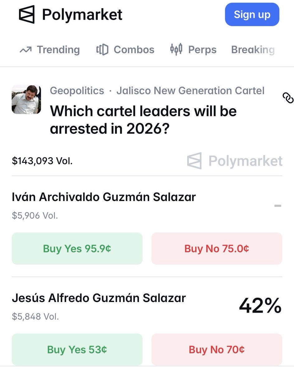Viewport: 294px width, 374px height.
Task: Click the Combos cards icon
Action: pyautogui.click(x=102, y=50)
